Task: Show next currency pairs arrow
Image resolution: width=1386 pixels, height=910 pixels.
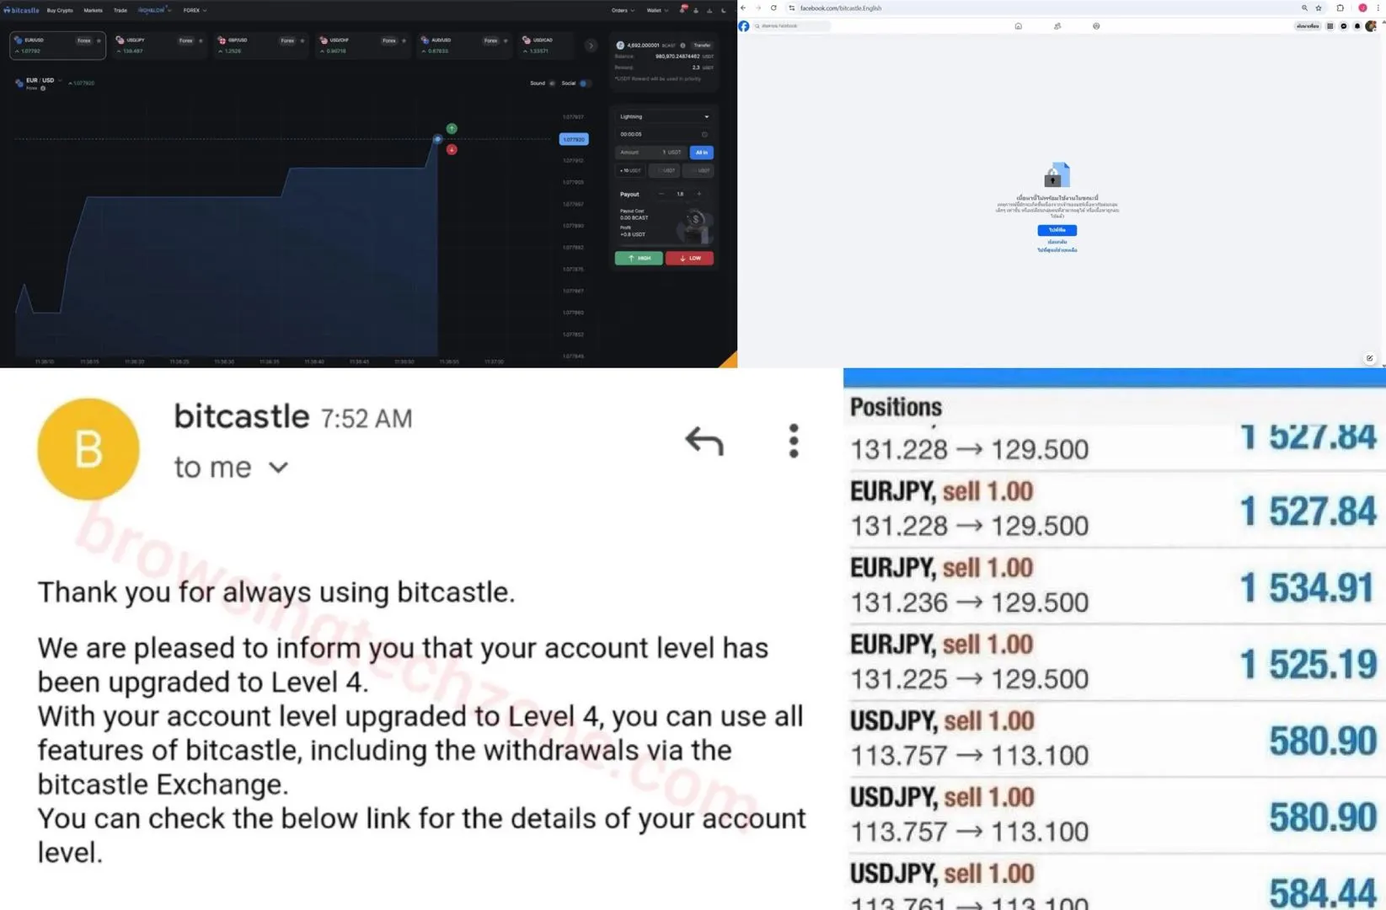Action: pos(591,45)
